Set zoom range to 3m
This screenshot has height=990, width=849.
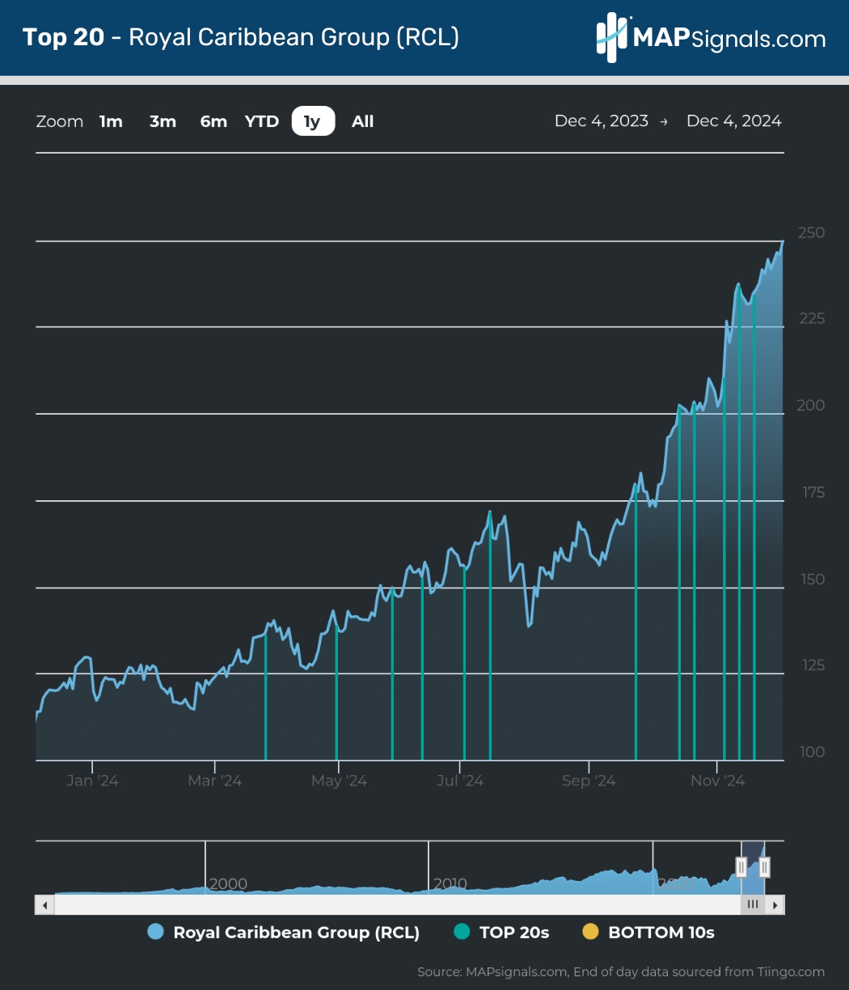click(x=163, y=121)
